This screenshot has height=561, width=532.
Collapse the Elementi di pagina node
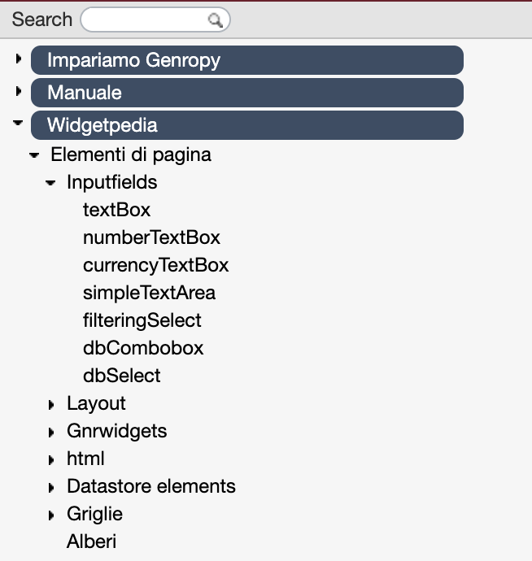coord(34,155)
